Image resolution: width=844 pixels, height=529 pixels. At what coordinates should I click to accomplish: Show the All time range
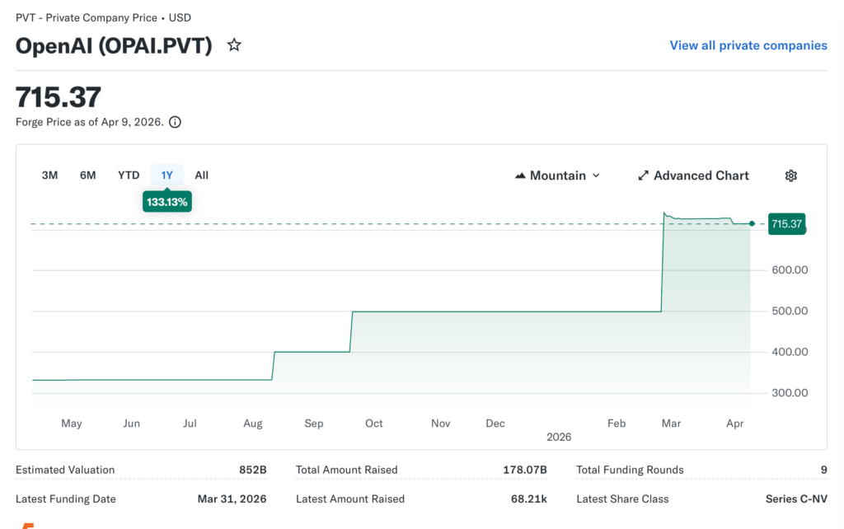(x=202, y=175)
